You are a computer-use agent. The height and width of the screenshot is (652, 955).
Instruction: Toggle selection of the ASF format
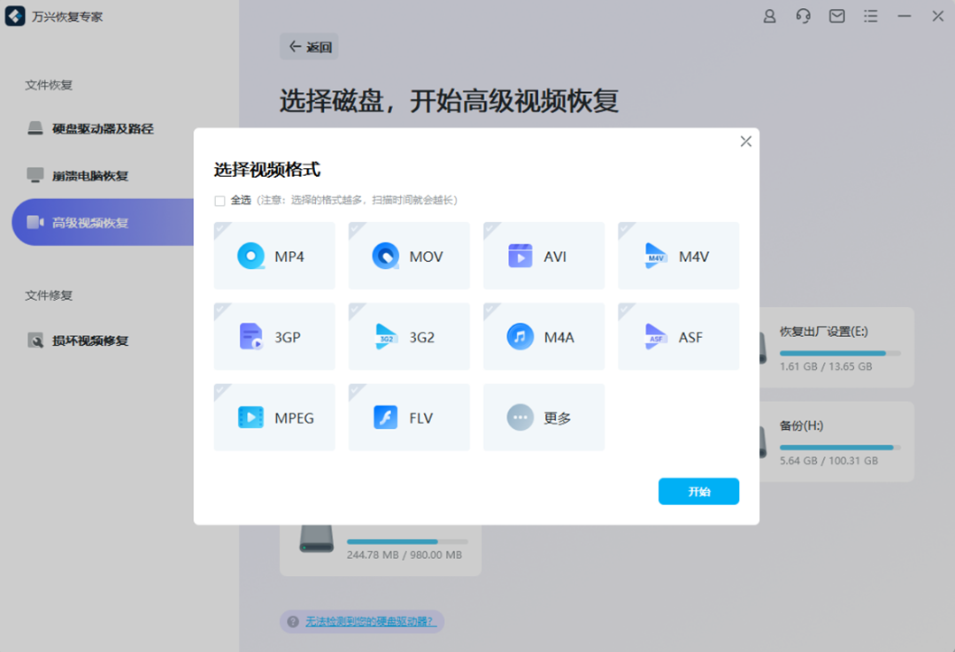pyautogui.click(x=678, y=336)
